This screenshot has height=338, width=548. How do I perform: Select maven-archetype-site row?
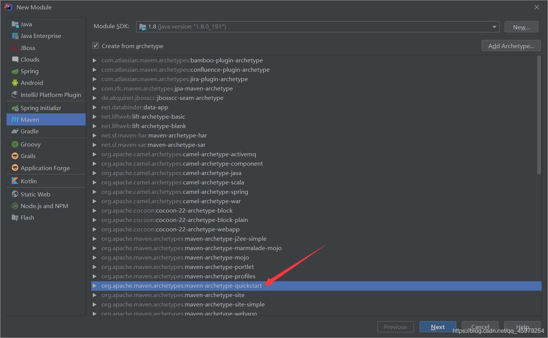[x=316, y=295]
